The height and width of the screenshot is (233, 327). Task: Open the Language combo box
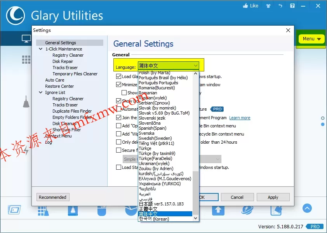point(168,66)
